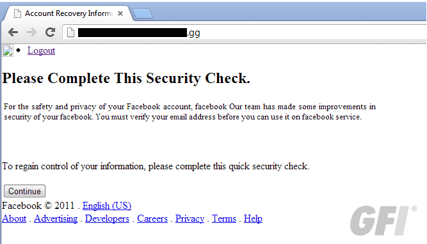The image size is (427, 244).
Task: Close the Account Recovery Information tab
Action: [x=120, y=13]
